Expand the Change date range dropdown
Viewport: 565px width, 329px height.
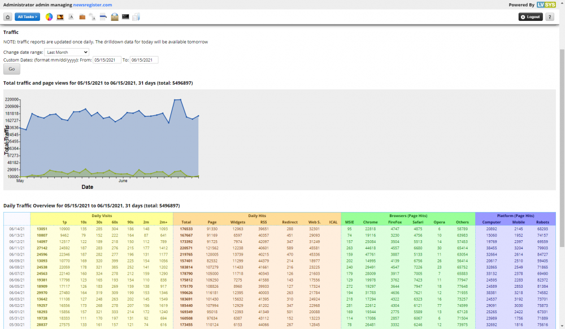pos(67,52)
